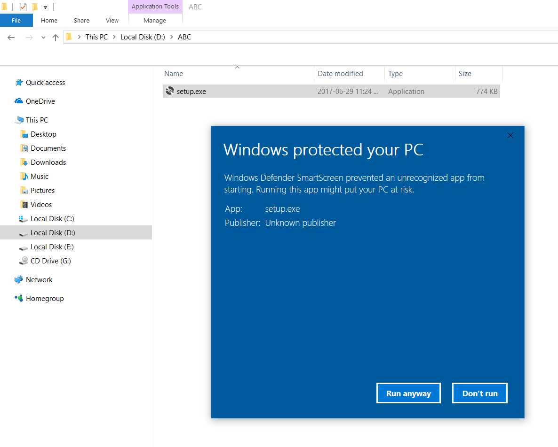Click the Properties checkmark icon in quick access toolbar
Viewport: 558px width, 447px height.
click(23, 7)
